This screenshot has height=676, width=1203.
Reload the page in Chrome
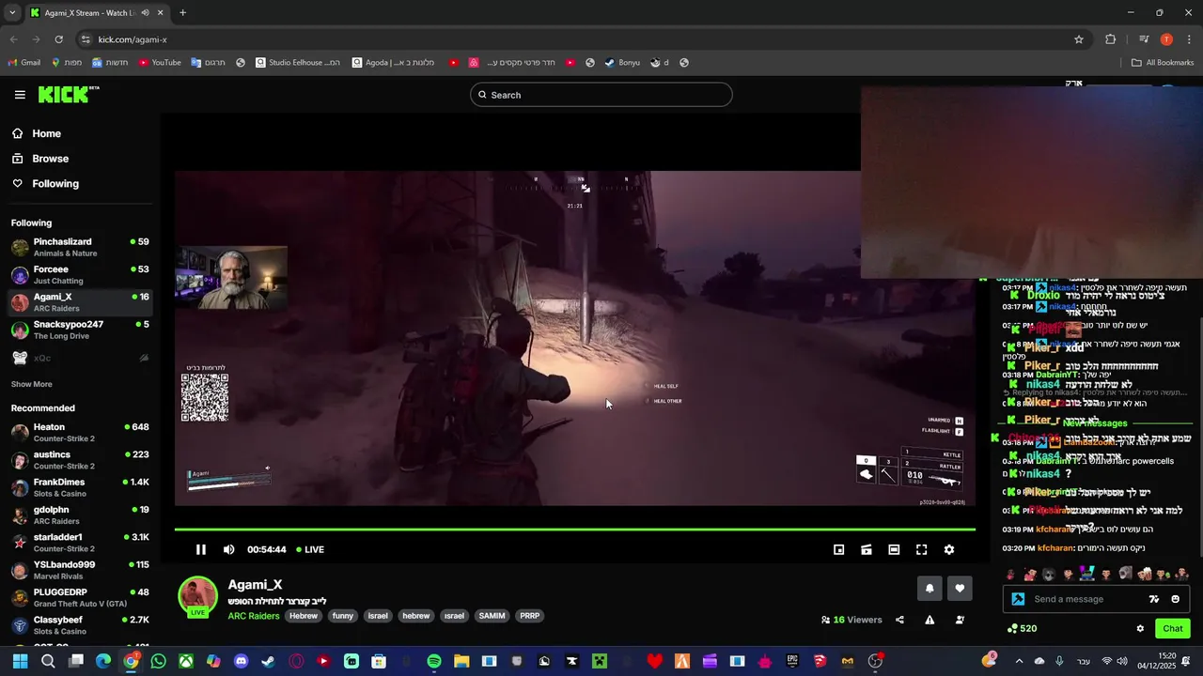[x=58, y=39]
